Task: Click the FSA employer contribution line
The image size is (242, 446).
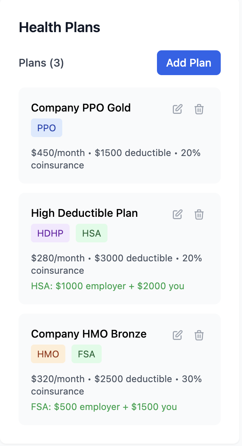Action: [x=104, y=407]
